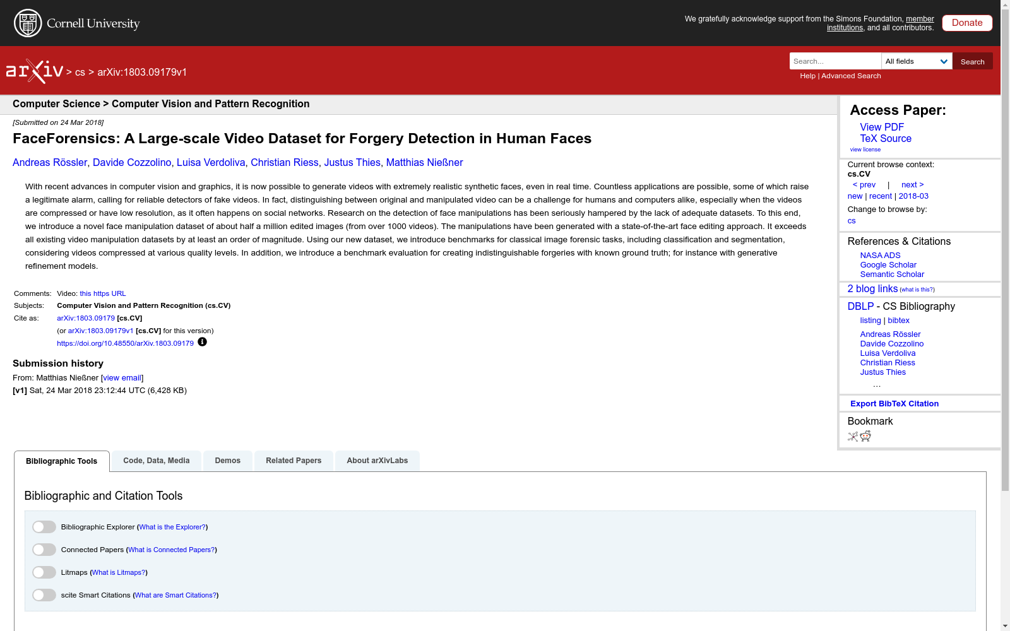Bookmark paper with Reddit icon
This screenshot has width=1010, height=631.
coord(865,436)
